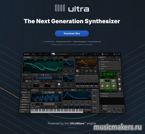Click the on-screen piano keyboard

(x=57, y=111)
